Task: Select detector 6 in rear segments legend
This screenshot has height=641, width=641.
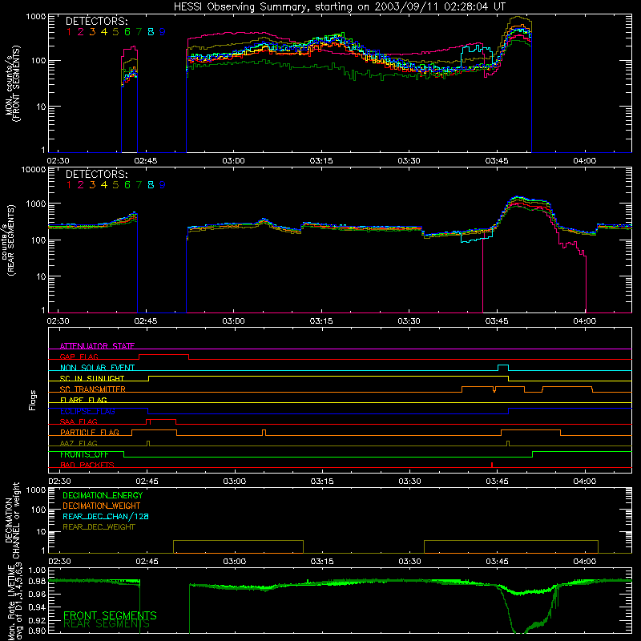Action: [x=127, y=185]
